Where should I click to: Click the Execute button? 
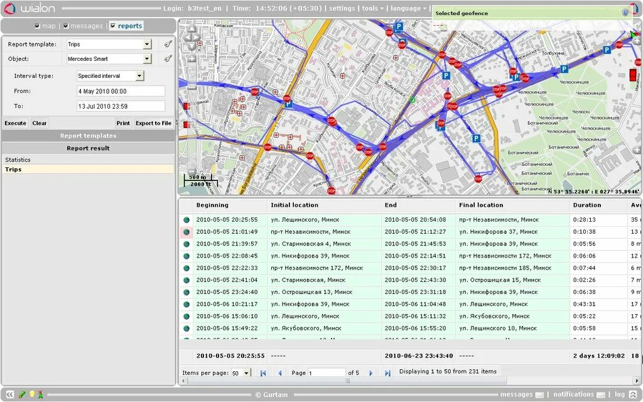click(14, 122)
